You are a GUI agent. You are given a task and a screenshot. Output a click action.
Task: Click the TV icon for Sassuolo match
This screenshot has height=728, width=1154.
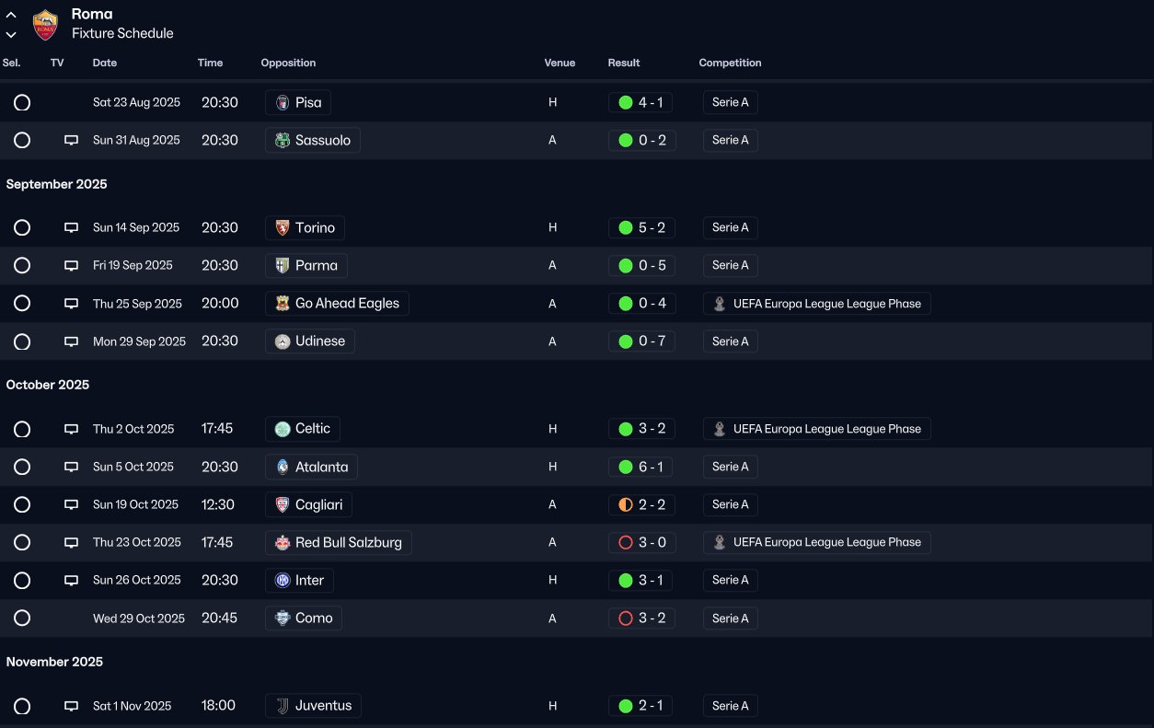pos(71,141)
